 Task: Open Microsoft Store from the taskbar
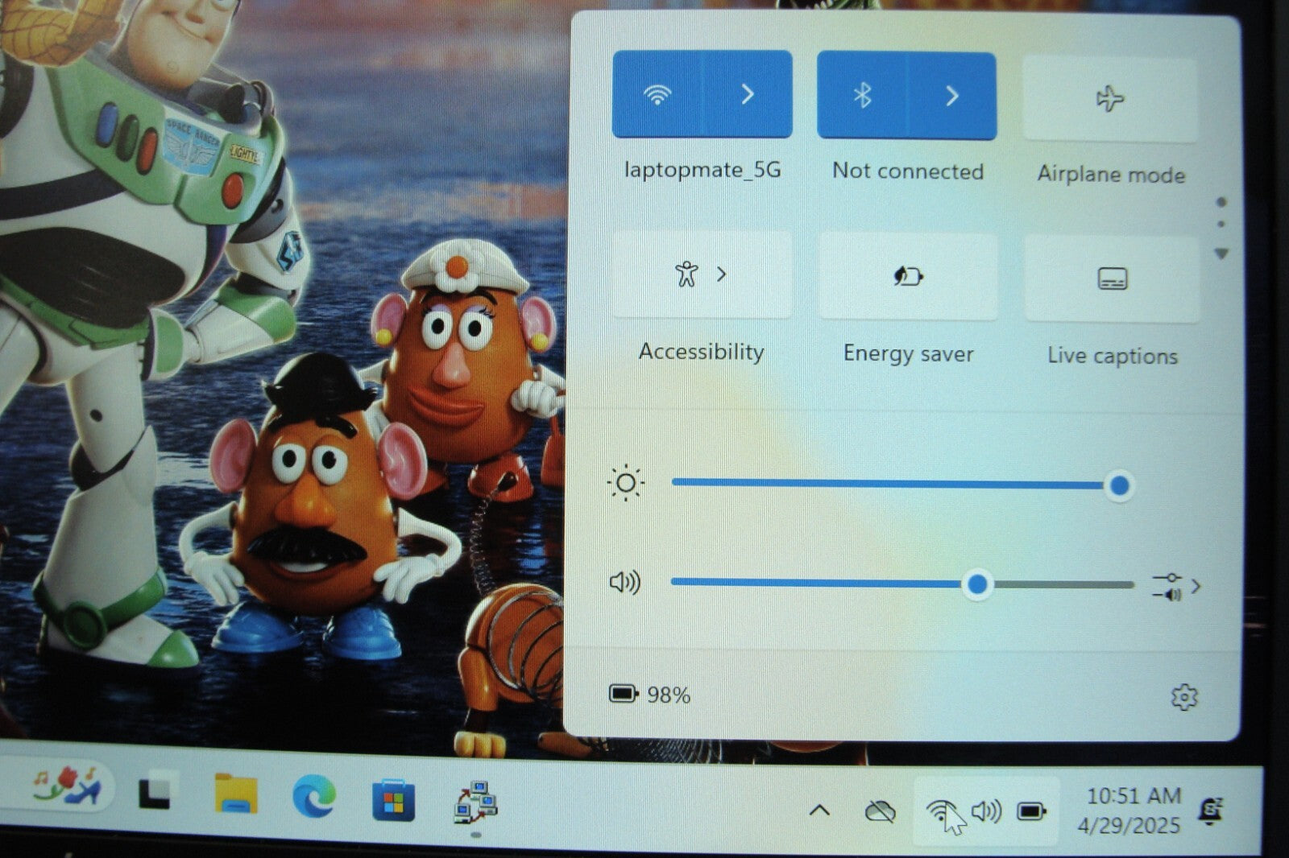pyautogui.click(x=393, y=801)
